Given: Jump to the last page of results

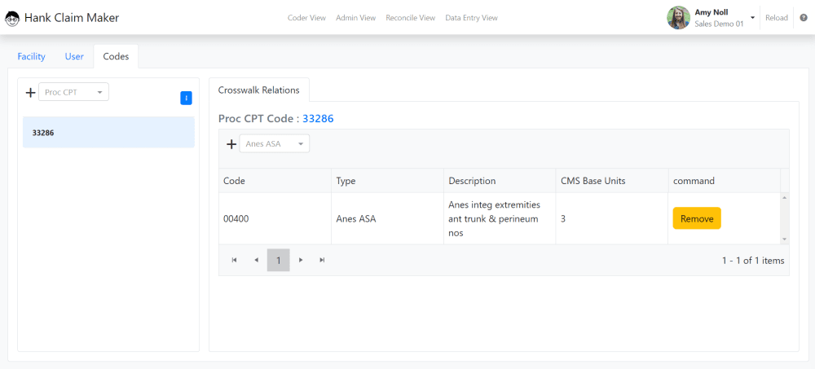Looking at the screenshot, I should point(322,260).
